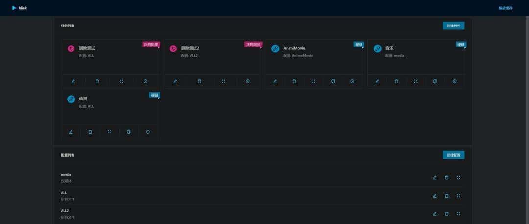Viewport: 529px width, 224px height.
Task: Delete the 删除测试2 task with its trash icon
Action: click(x=199, y=81)
